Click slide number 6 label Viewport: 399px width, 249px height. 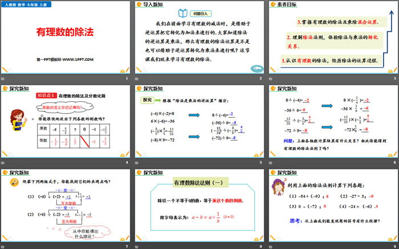(x=394, y=163)
